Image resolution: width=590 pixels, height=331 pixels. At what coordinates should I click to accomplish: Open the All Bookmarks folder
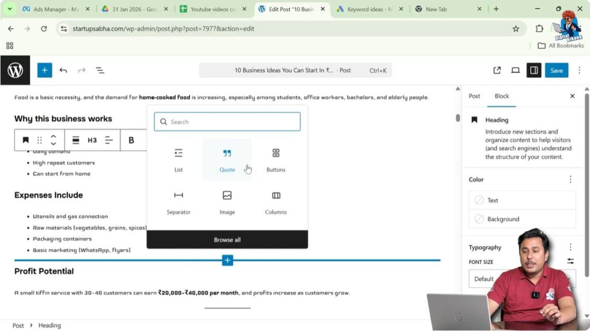(x=561, y=45)
